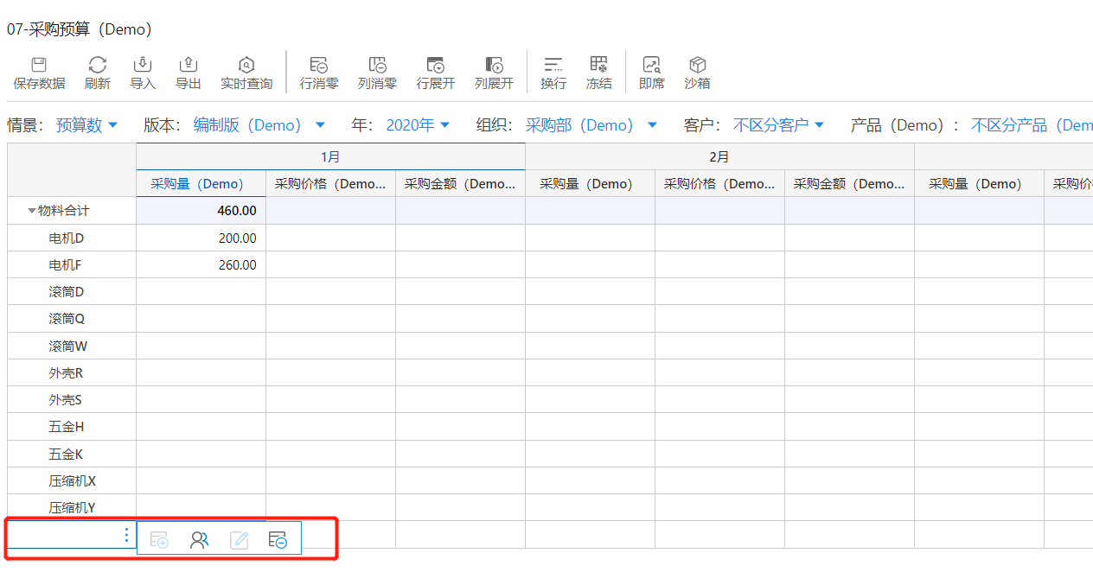Viewport: 1093px width, 585px height.
Task: Click the three-dot menu in the empty row
Action: point(127,536)
